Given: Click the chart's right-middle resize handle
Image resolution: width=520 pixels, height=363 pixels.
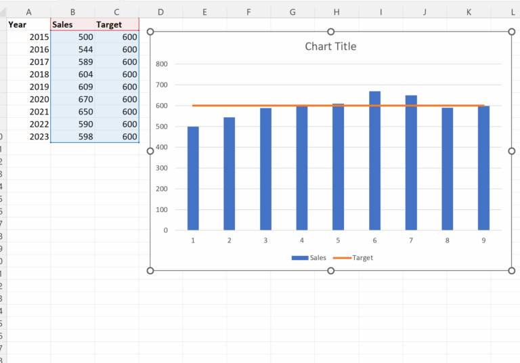Looking at the screenshot, I should coord(512,151).
